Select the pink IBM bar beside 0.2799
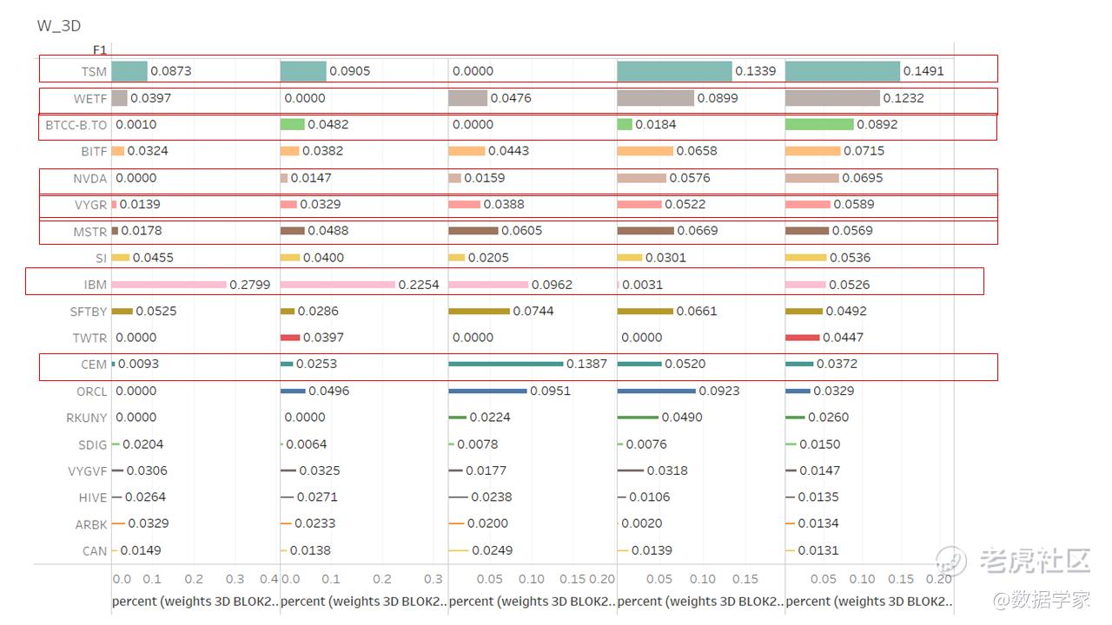 169,284
